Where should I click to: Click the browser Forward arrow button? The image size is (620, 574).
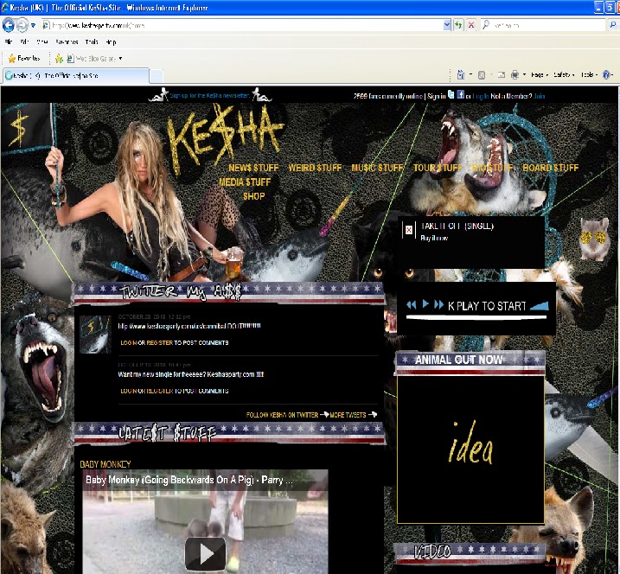(x=22, y=25)
